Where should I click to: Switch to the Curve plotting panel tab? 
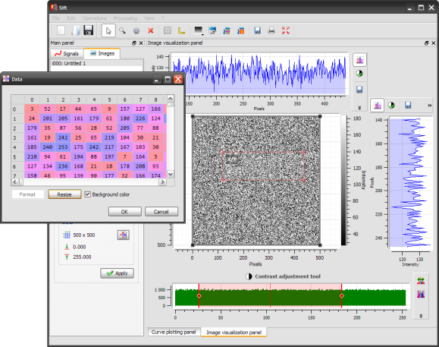(x=174, y=332)
